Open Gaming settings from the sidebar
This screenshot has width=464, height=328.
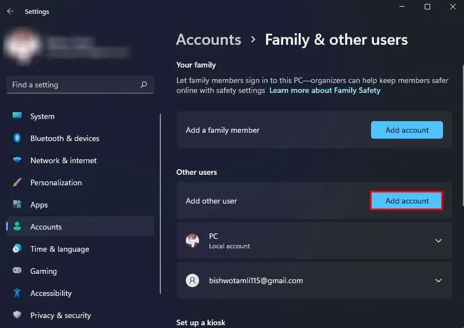point(42,271)
